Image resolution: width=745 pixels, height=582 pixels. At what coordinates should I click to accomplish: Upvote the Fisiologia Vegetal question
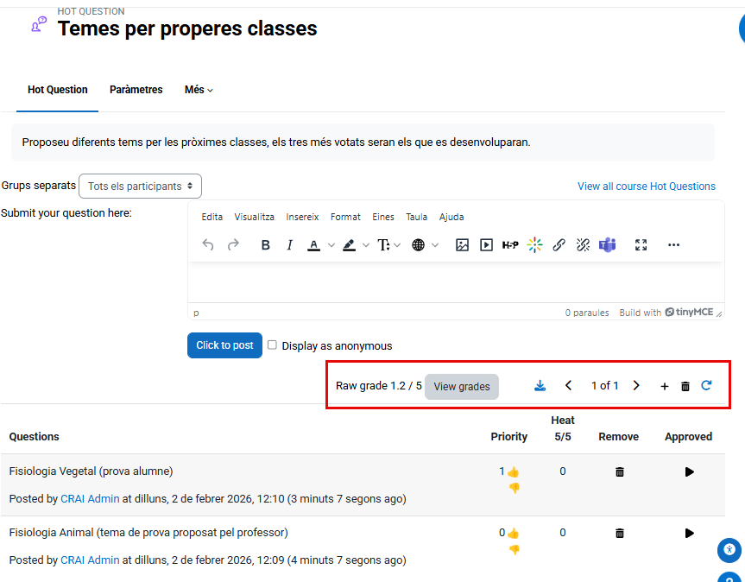tap(514, 472)
